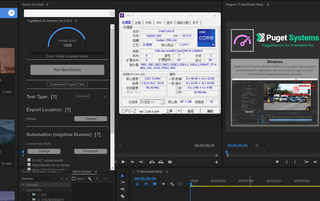Add marker in timeline panel
The image size is (320, 201).
(163, 184)
